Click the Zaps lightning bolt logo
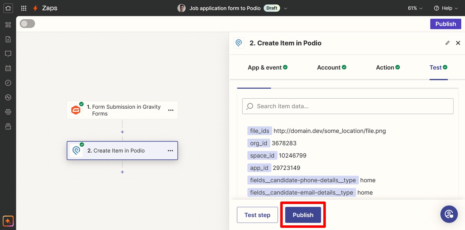Image resolution: width=465 pixels, height=230 pixels. [x=35, y=8]
